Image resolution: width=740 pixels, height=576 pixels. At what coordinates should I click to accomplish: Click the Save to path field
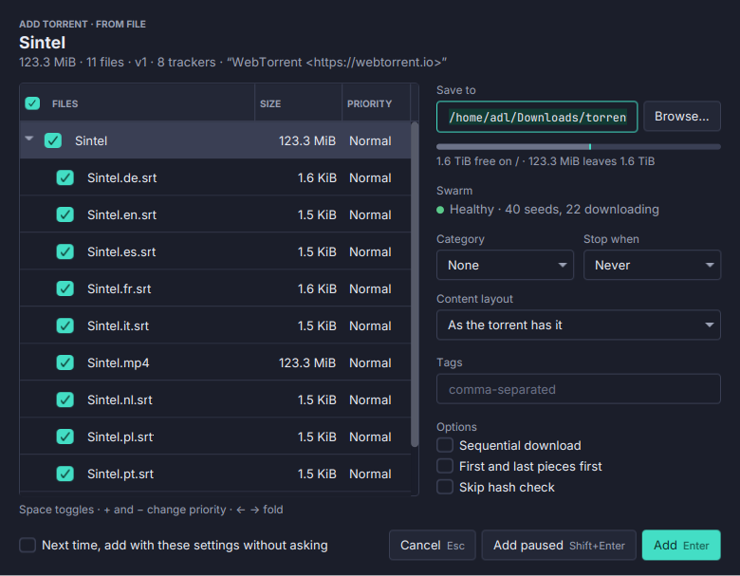pyautogui.click(x=537, y=117)
